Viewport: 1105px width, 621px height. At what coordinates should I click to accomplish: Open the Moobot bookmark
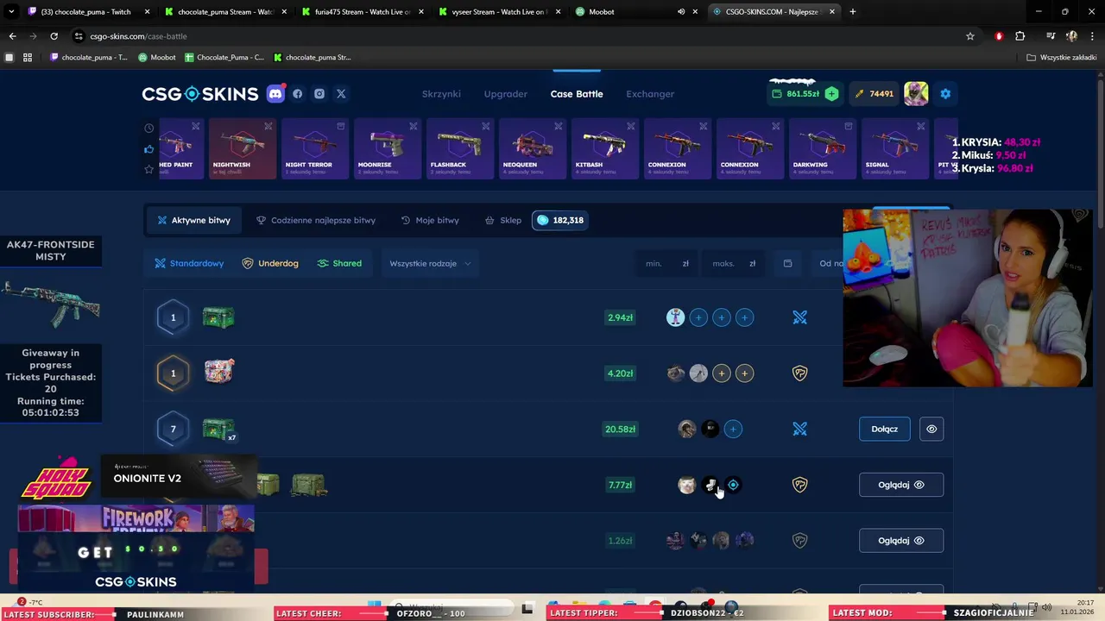coord(157,58)
